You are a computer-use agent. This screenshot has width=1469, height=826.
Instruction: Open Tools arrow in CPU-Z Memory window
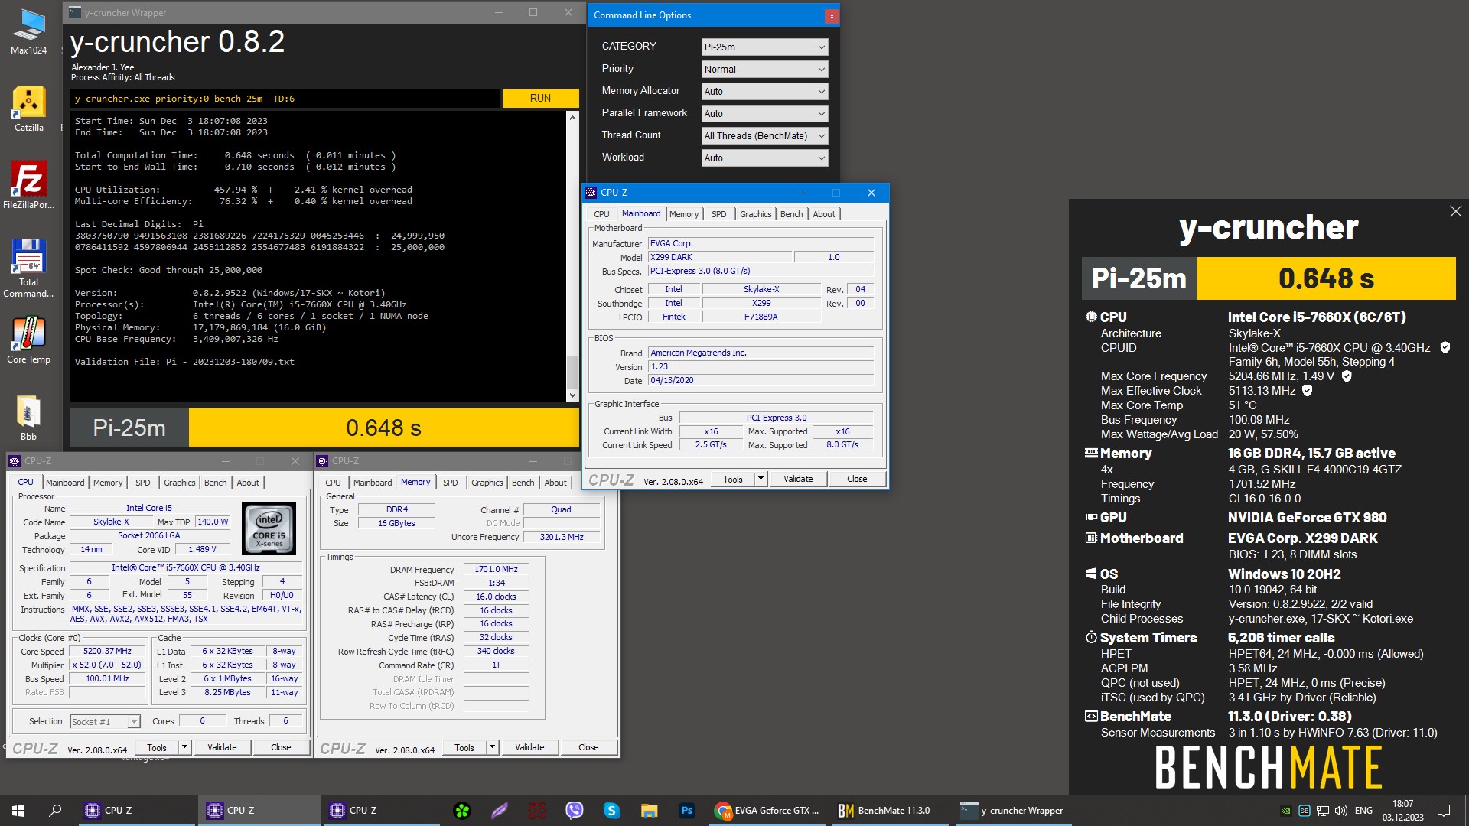[x=492, y=747]
